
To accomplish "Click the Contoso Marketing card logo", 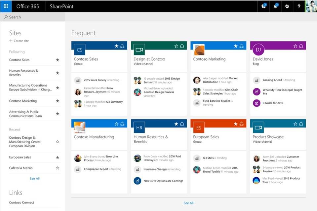I will click(x=199, y=50).
